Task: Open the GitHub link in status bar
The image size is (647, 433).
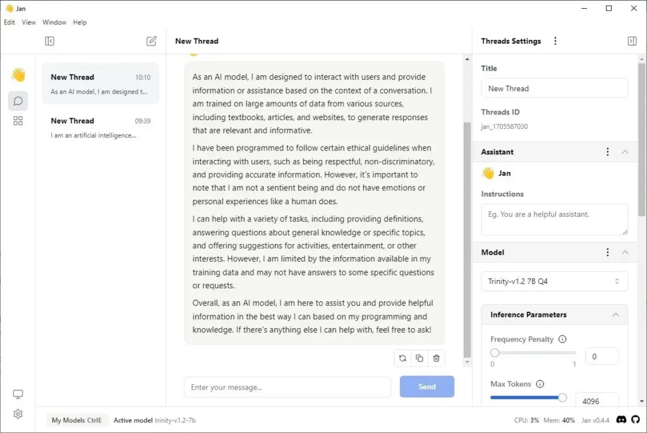Action: [x=636, y=420]
